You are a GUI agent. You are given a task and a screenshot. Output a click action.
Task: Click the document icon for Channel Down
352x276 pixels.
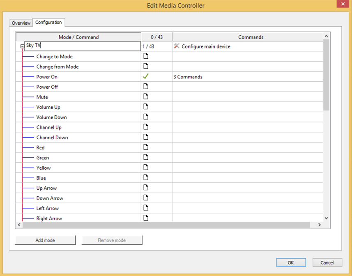(145, 137)
